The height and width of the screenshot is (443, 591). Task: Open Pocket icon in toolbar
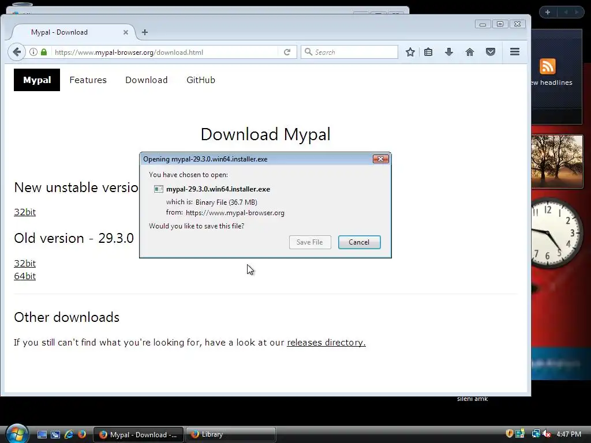coord(491,52)
